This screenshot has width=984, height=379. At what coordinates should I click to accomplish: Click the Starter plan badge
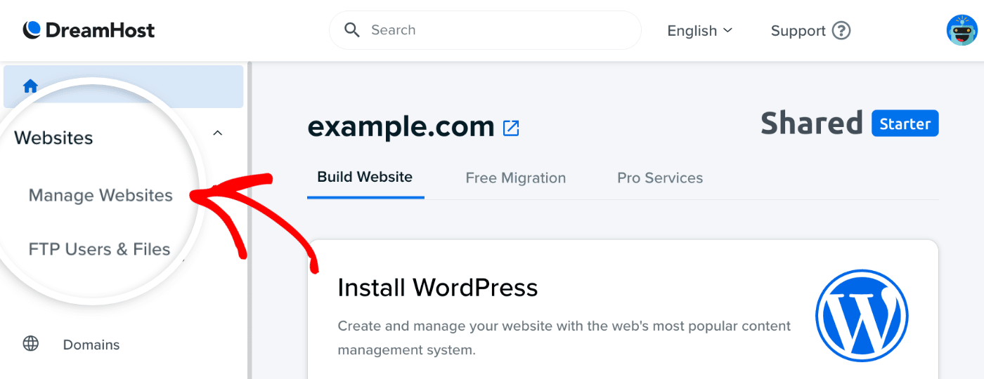tap(905, 124)
